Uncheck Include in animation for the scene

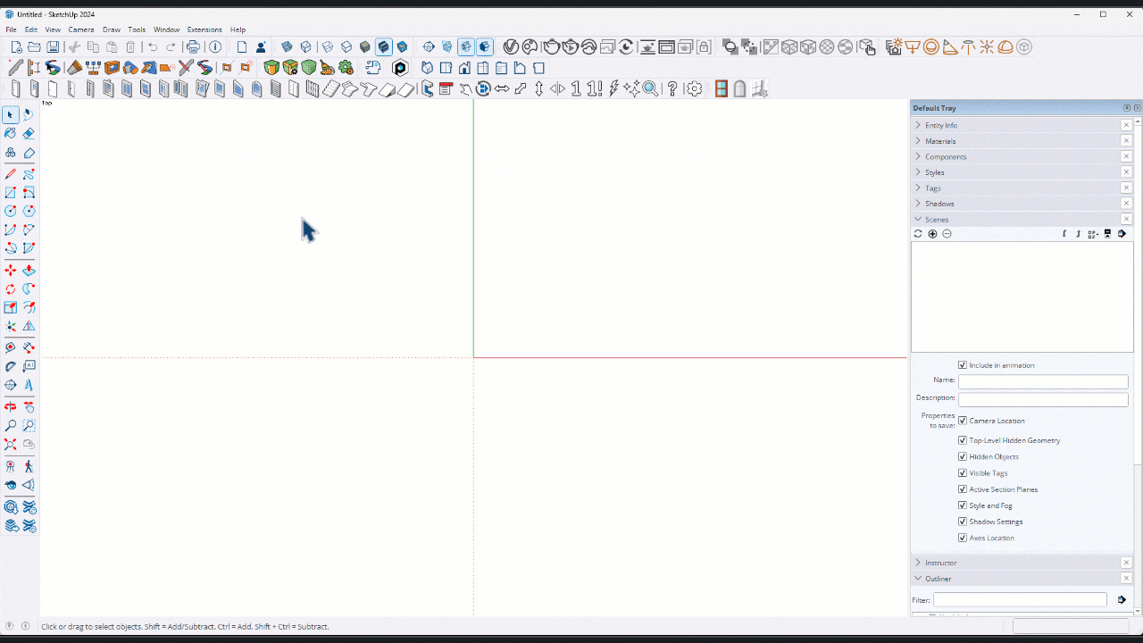(x=963, y=364)
